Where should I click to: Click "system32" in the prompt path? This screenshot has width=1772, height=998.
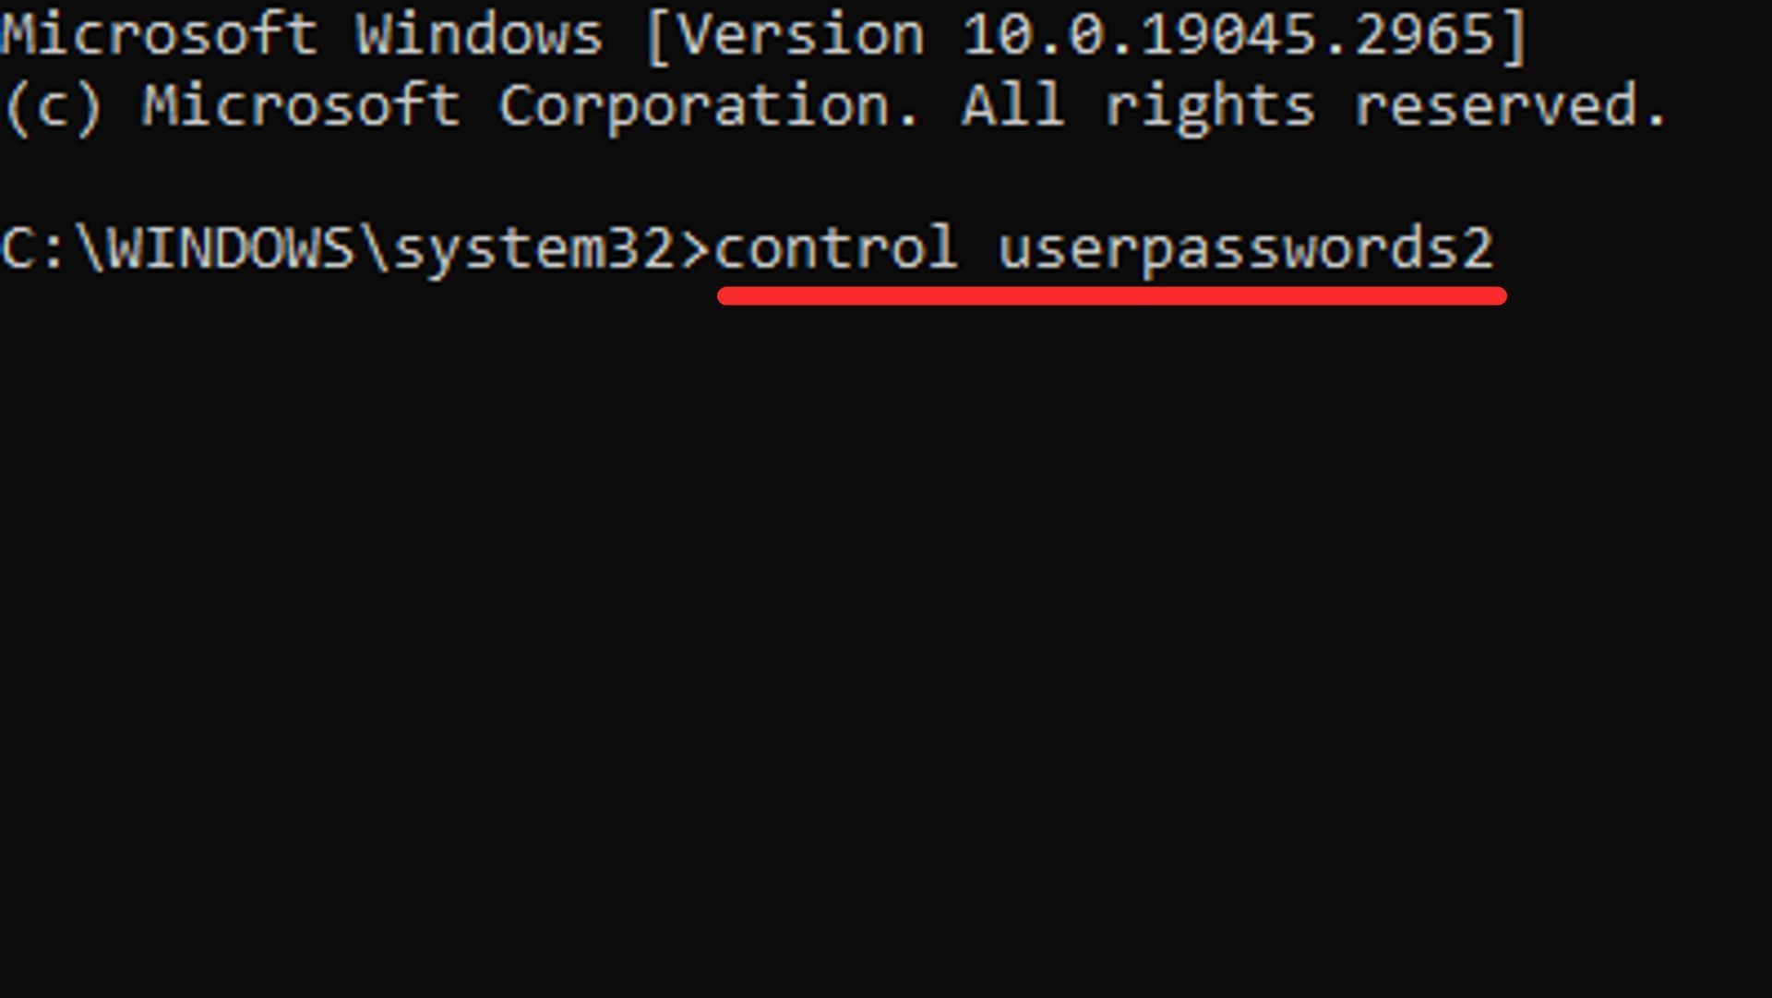[x=535, y=248]
